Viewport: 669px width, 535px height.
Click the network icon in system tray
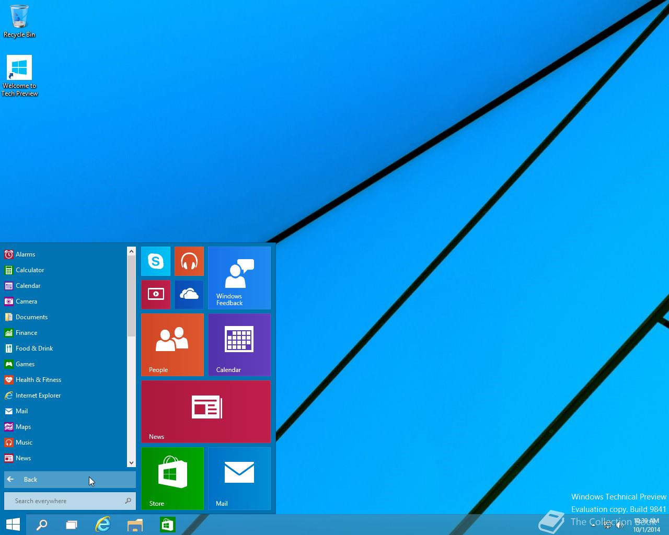607,525
